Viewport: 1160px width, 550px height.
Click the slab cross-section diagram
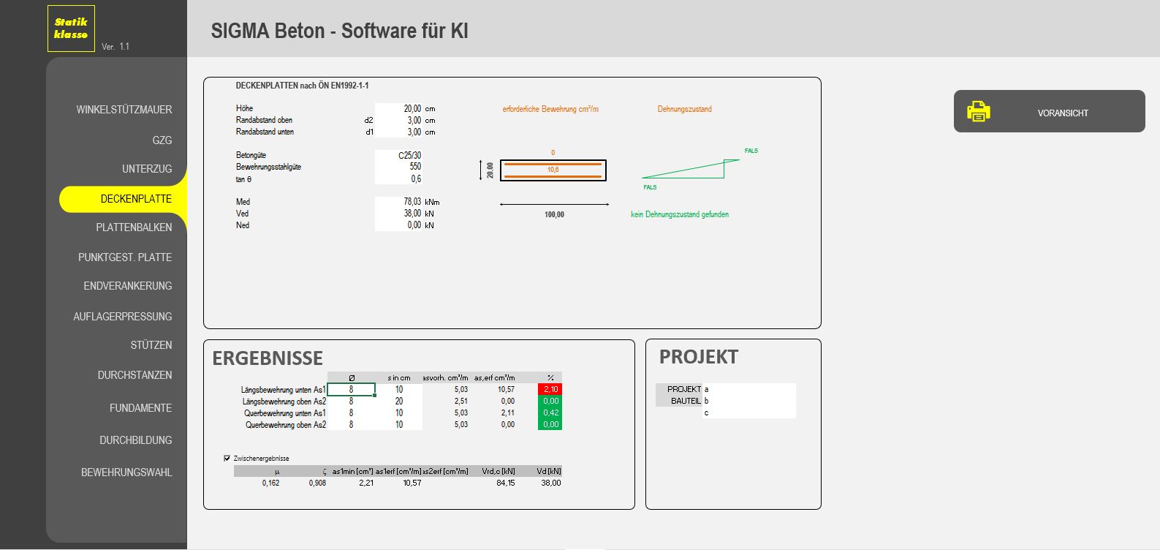pyautogui.click(x=553, y=170)
